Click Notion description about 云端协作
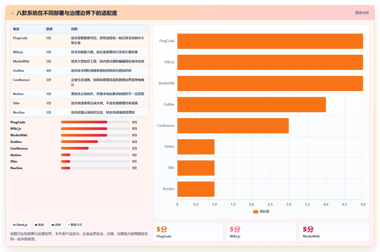The height and width of the screenshot is (252, 380). click(108, 94)
